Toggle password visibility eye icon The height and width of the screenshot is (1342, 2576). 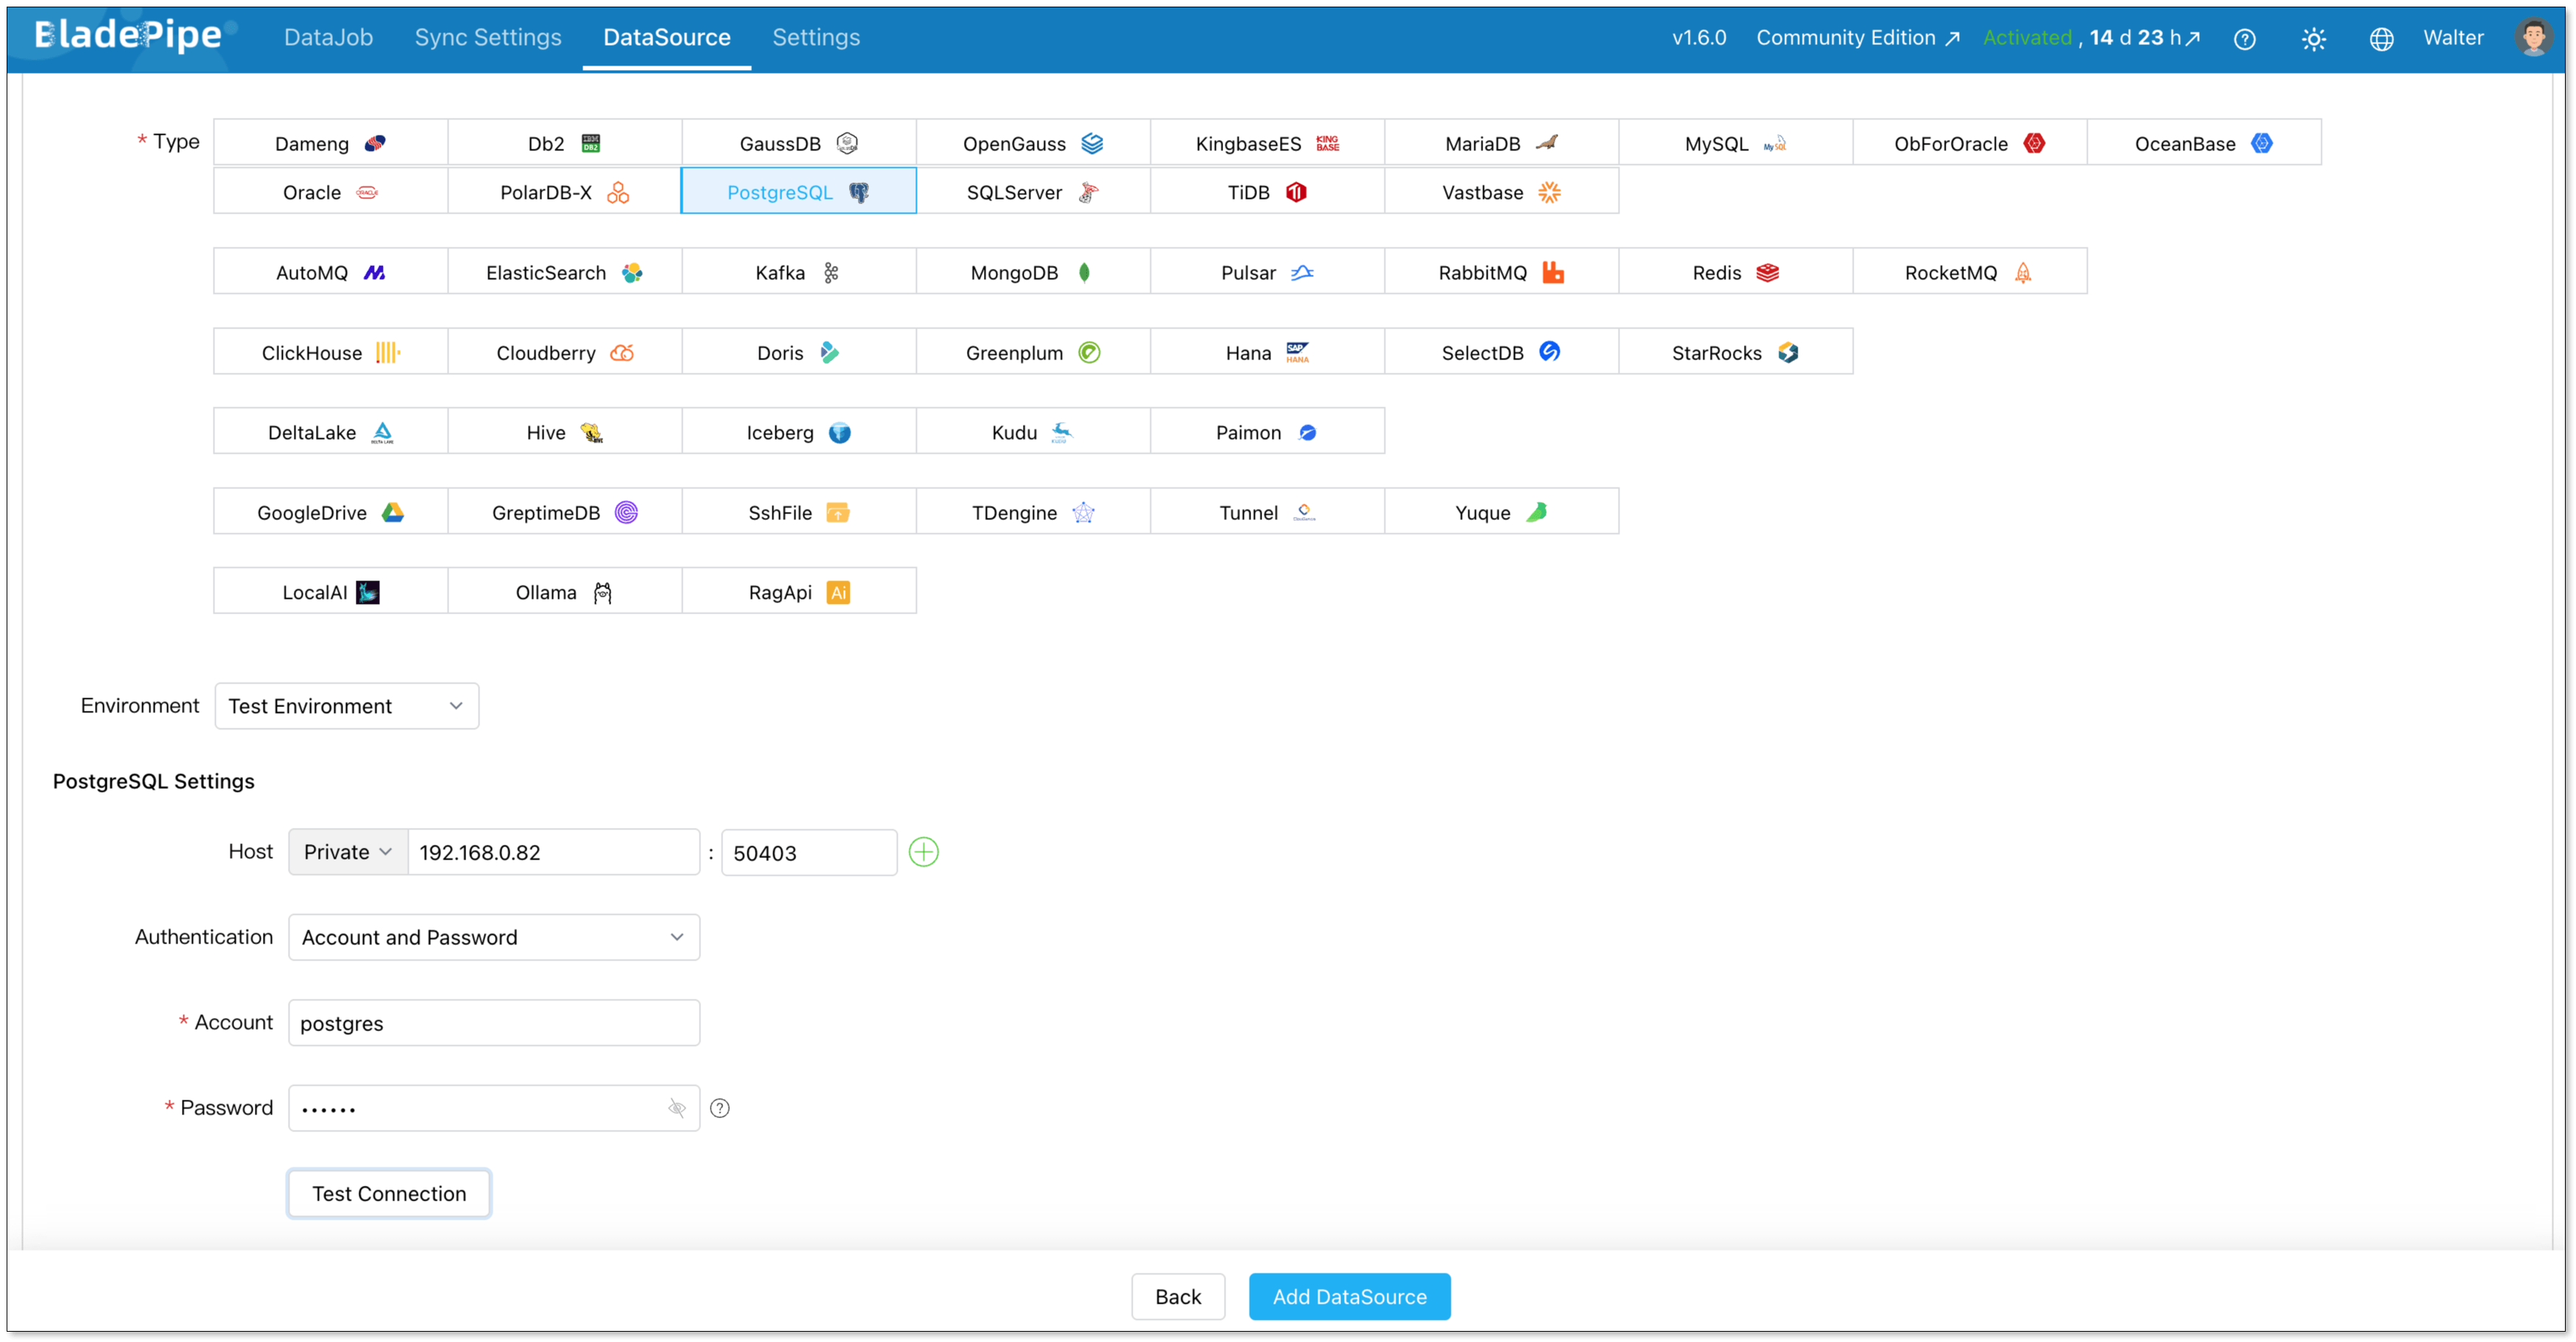pos(677,1108)
